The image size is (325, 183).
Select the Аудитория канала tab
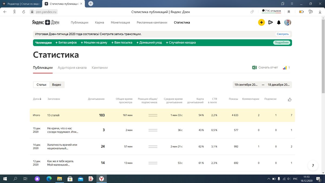point(72,68)
